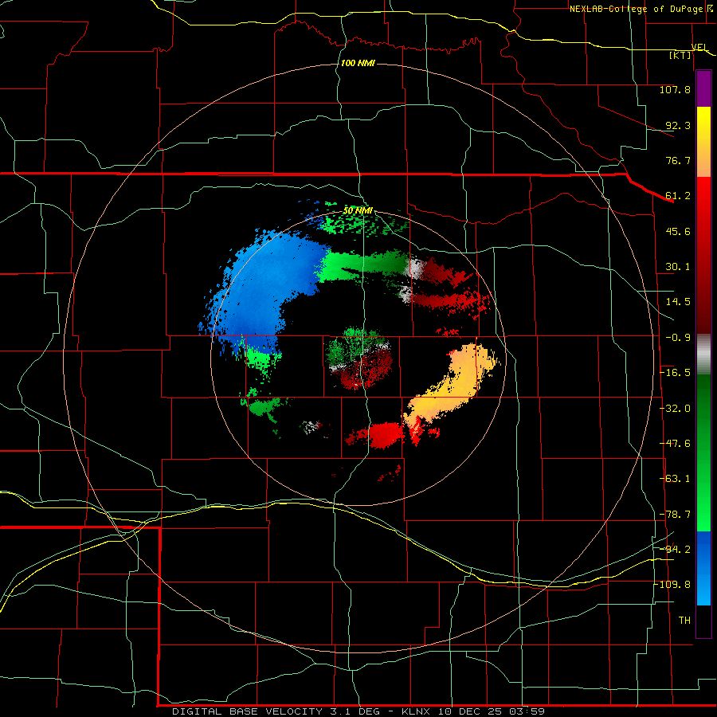Screen dimensions: 717x717
Task: Pick the gray near-zero segment of the color bar
Action: [x=703, y=354]
